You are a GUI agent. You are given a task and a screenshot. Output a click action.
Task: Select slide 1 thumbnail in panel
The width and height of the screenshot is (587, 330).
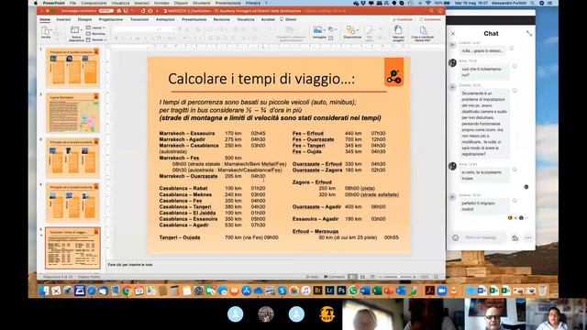pos(72,67)
